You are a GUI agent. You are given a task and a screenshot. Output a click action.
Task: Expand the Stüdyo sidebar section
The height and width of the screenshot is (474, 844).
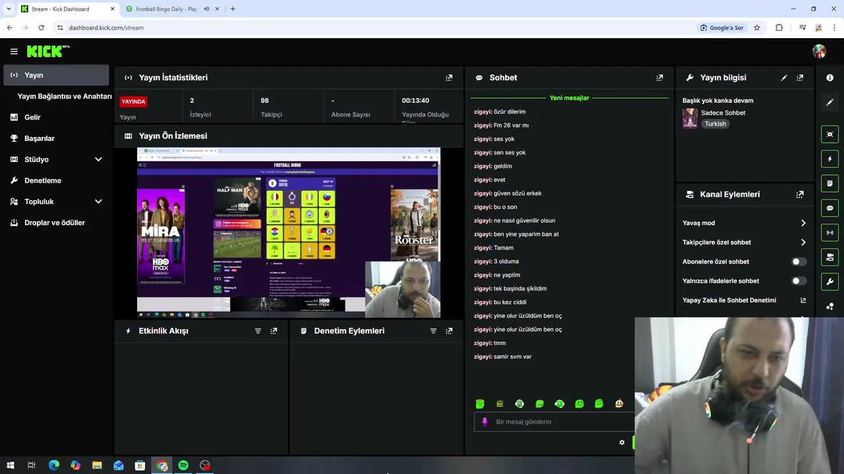pos(98,159)
